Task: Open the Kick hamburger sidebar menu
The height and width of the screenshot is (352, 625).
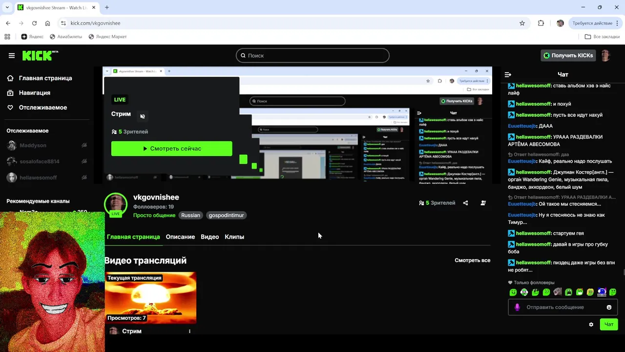Action: point(12,56)
